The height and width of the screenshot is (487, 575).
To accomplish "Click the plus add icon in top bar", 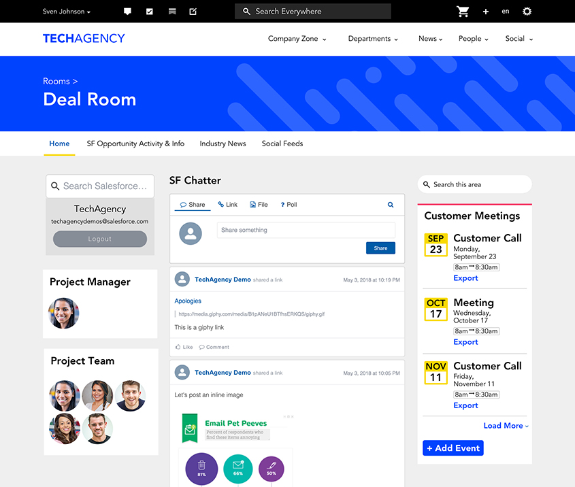I will (486, 12).
